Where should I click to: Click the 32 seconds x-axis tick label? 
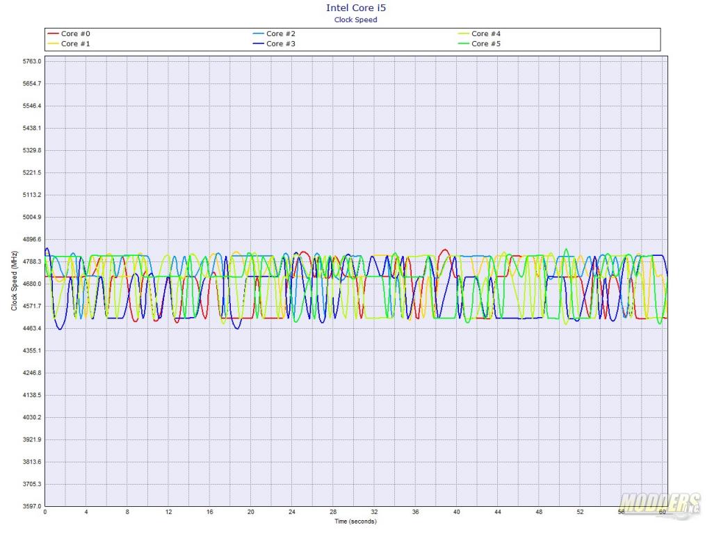pos(374,512)
